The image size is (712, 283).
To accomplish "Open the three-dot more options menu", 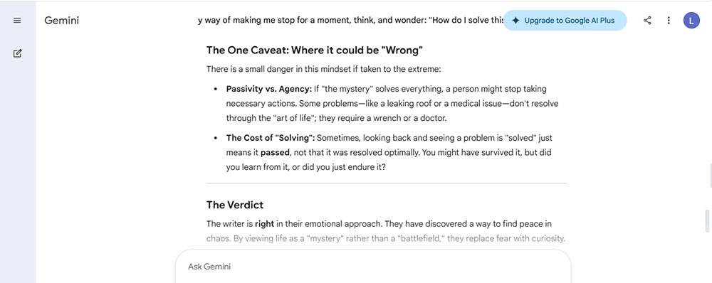I will (669, 21).
